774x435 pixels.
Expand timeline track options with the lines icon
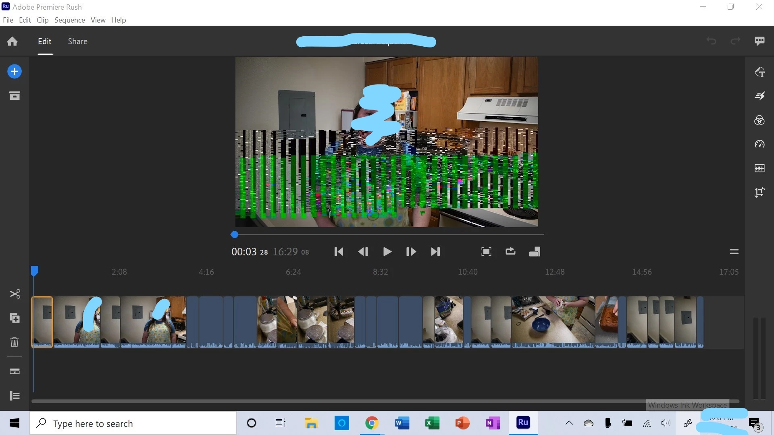pyautogui.click(x=15, y=396)
